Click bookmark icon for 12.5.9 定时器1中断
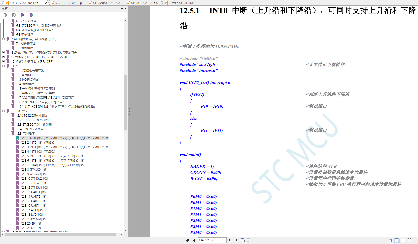This screenshot has width=418, height=244. click(x=17, y=174)
